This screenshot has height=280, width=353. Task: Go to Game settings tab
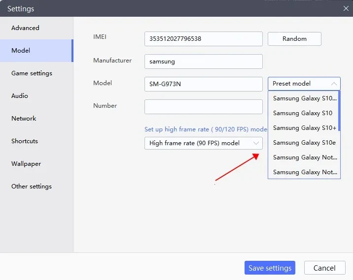pyautogui.click(x=36, y=73)
